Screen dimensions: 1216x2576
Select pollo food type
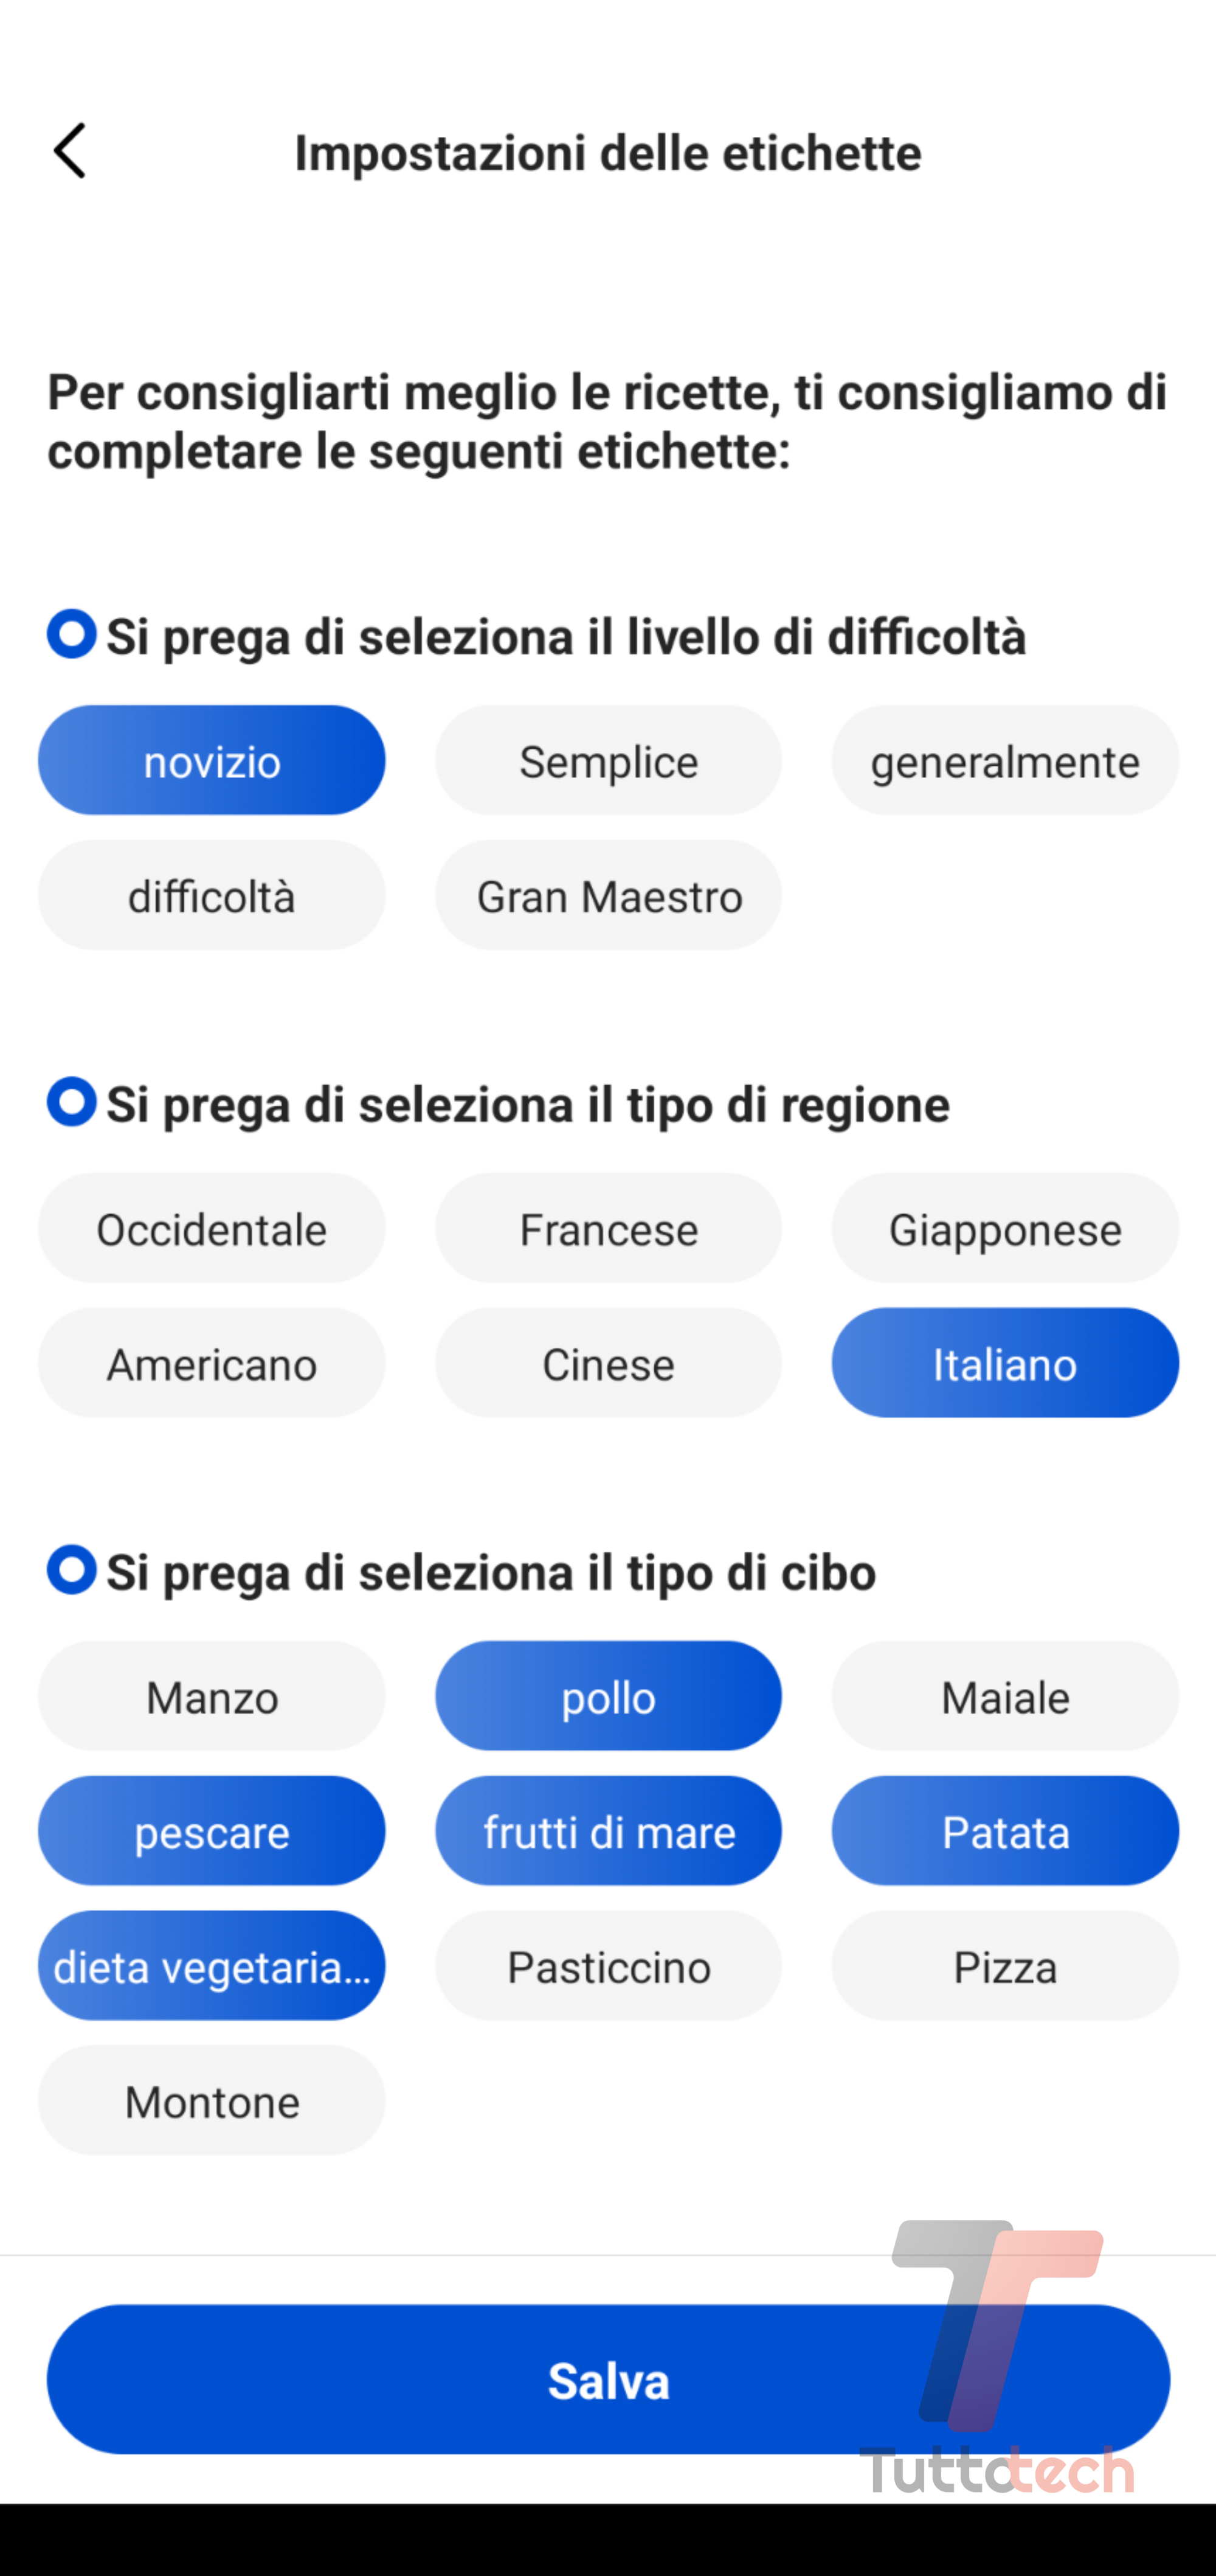tap(608, 1694)
